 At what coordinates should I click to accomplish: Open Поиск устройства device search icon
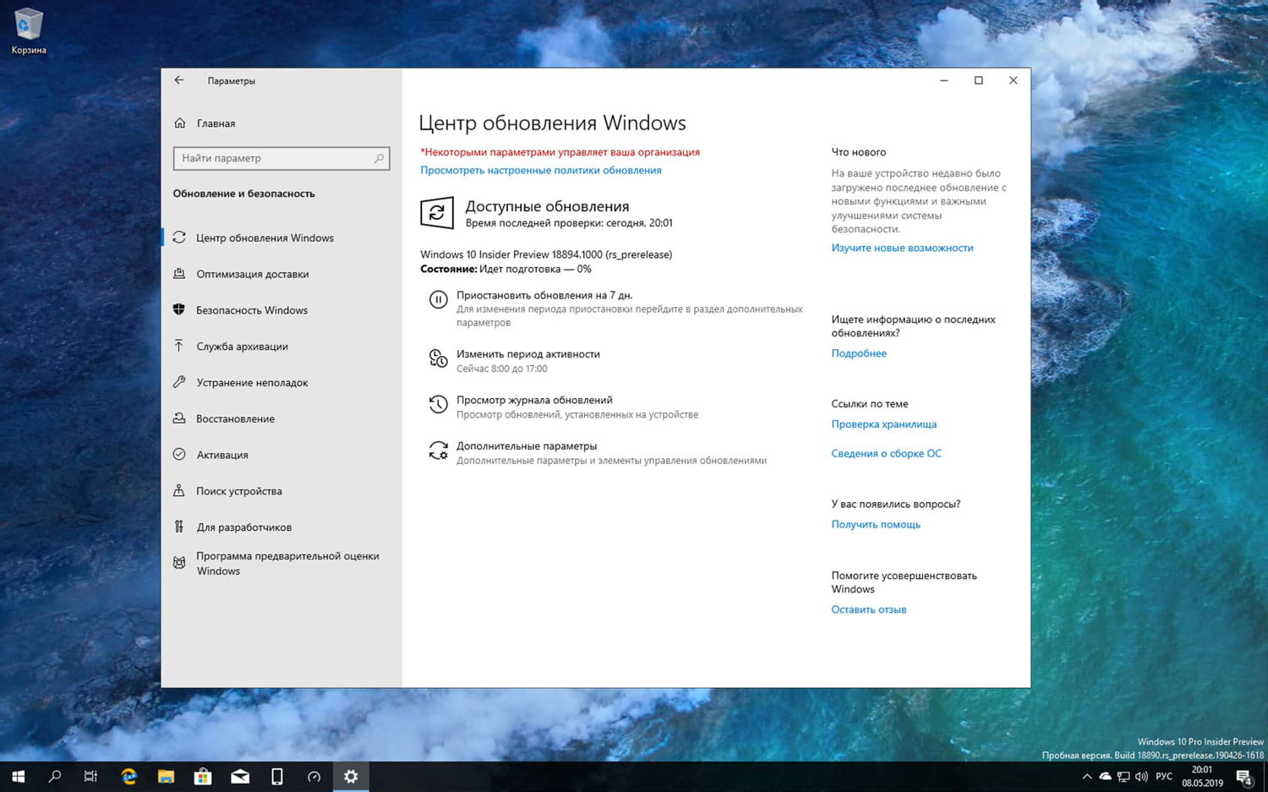tap(180, 490)
